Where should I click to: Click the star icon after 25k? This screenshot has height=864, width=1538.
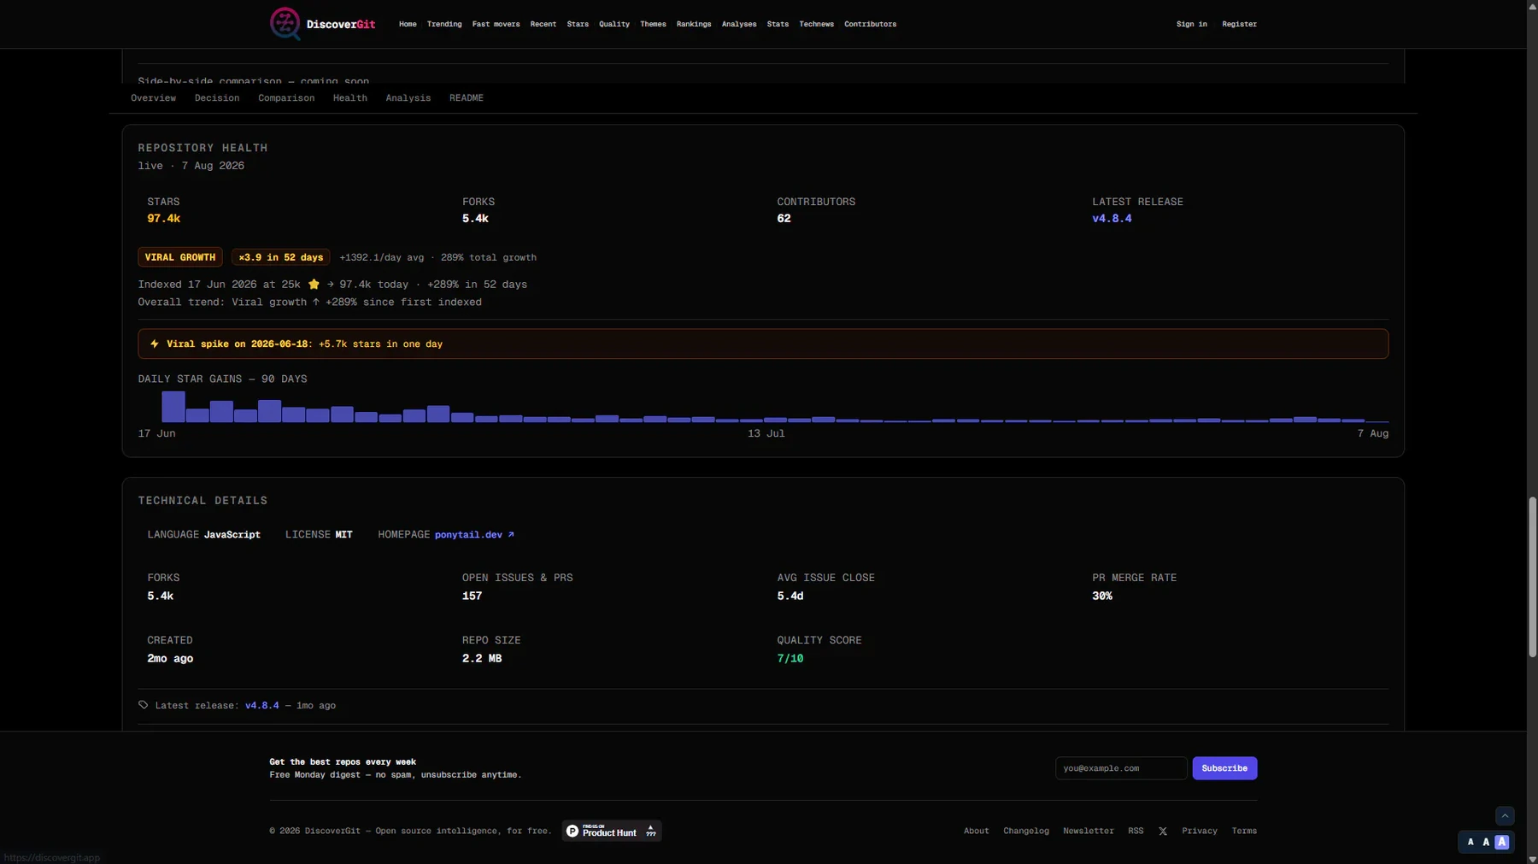click(x=314, y=285)
